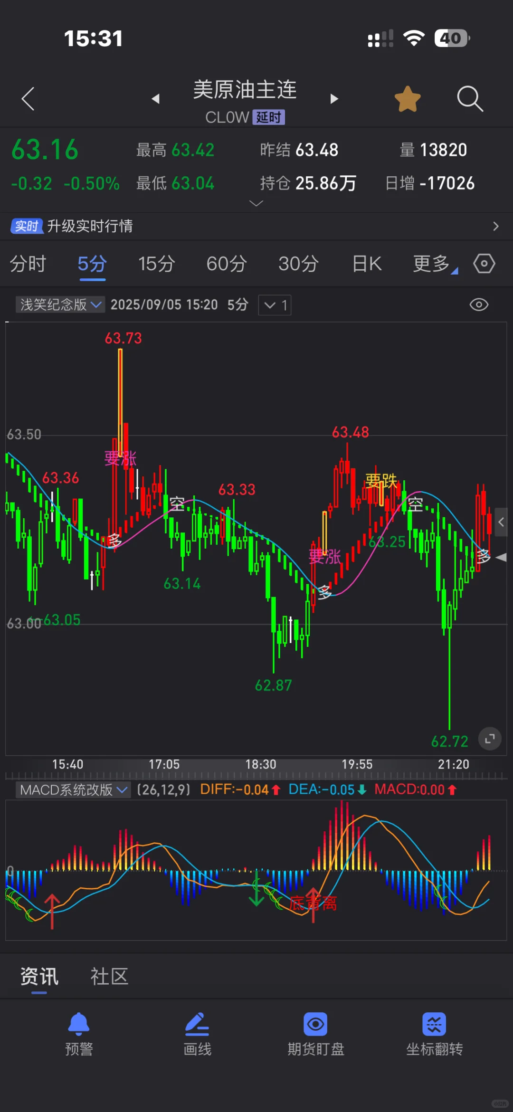This screenshot has width=513, height=1112.
Task: Tap the 62.72 low price label
Action: coord(449,741)
